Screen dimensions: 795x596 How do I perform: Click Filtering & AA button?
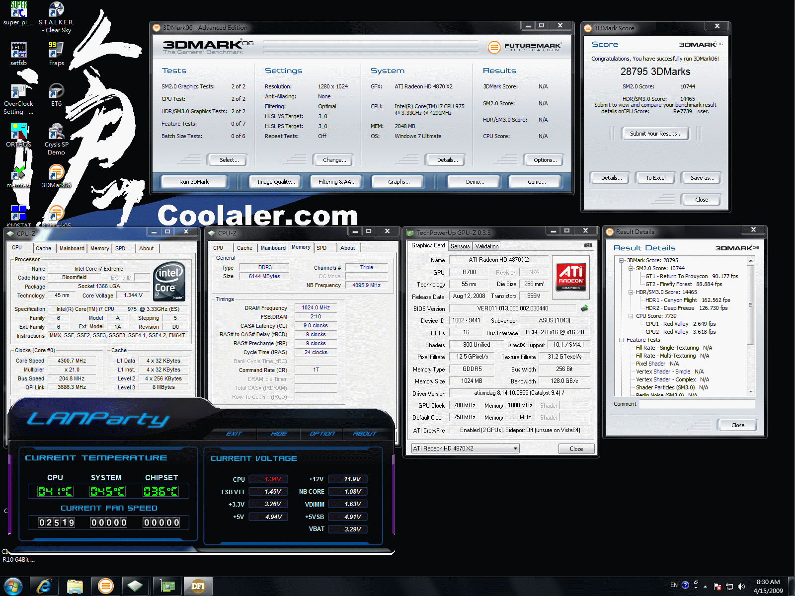coord(337,182)
